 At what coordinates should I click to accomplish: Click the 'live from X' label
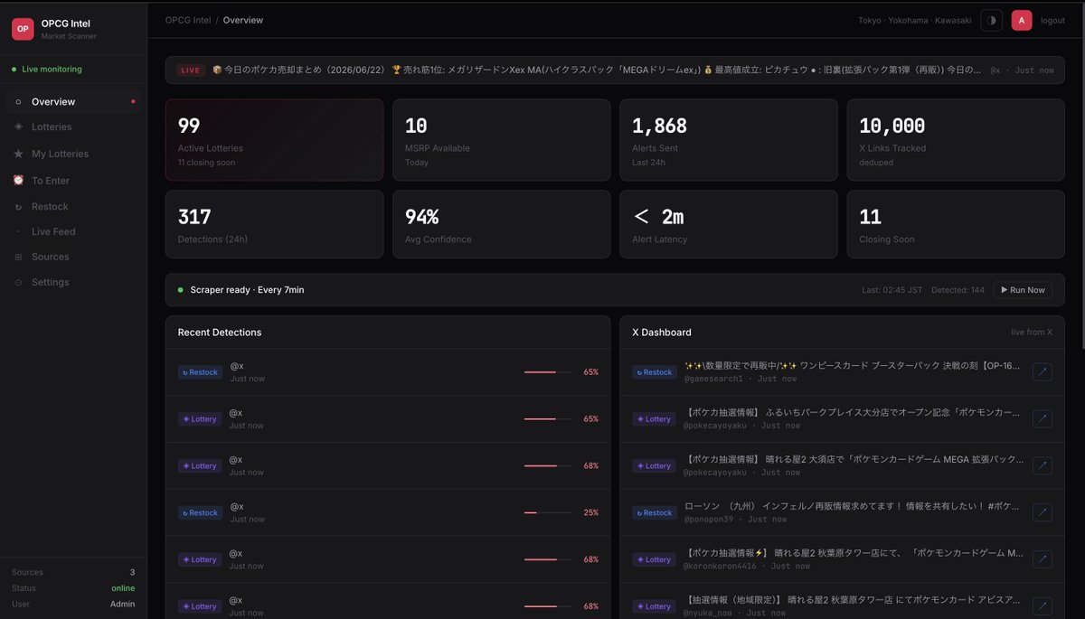(1032, 333)
